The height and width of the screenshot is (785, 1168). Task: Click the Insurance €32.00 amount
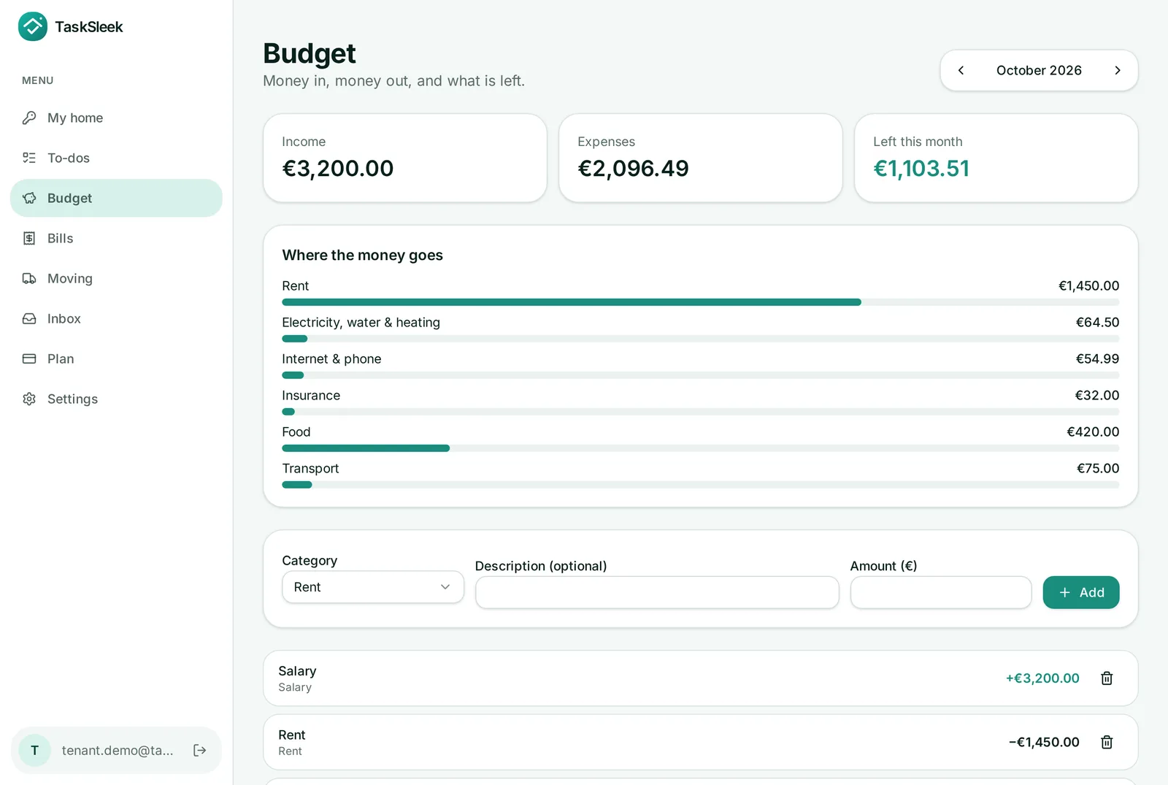click(1097, 395)
